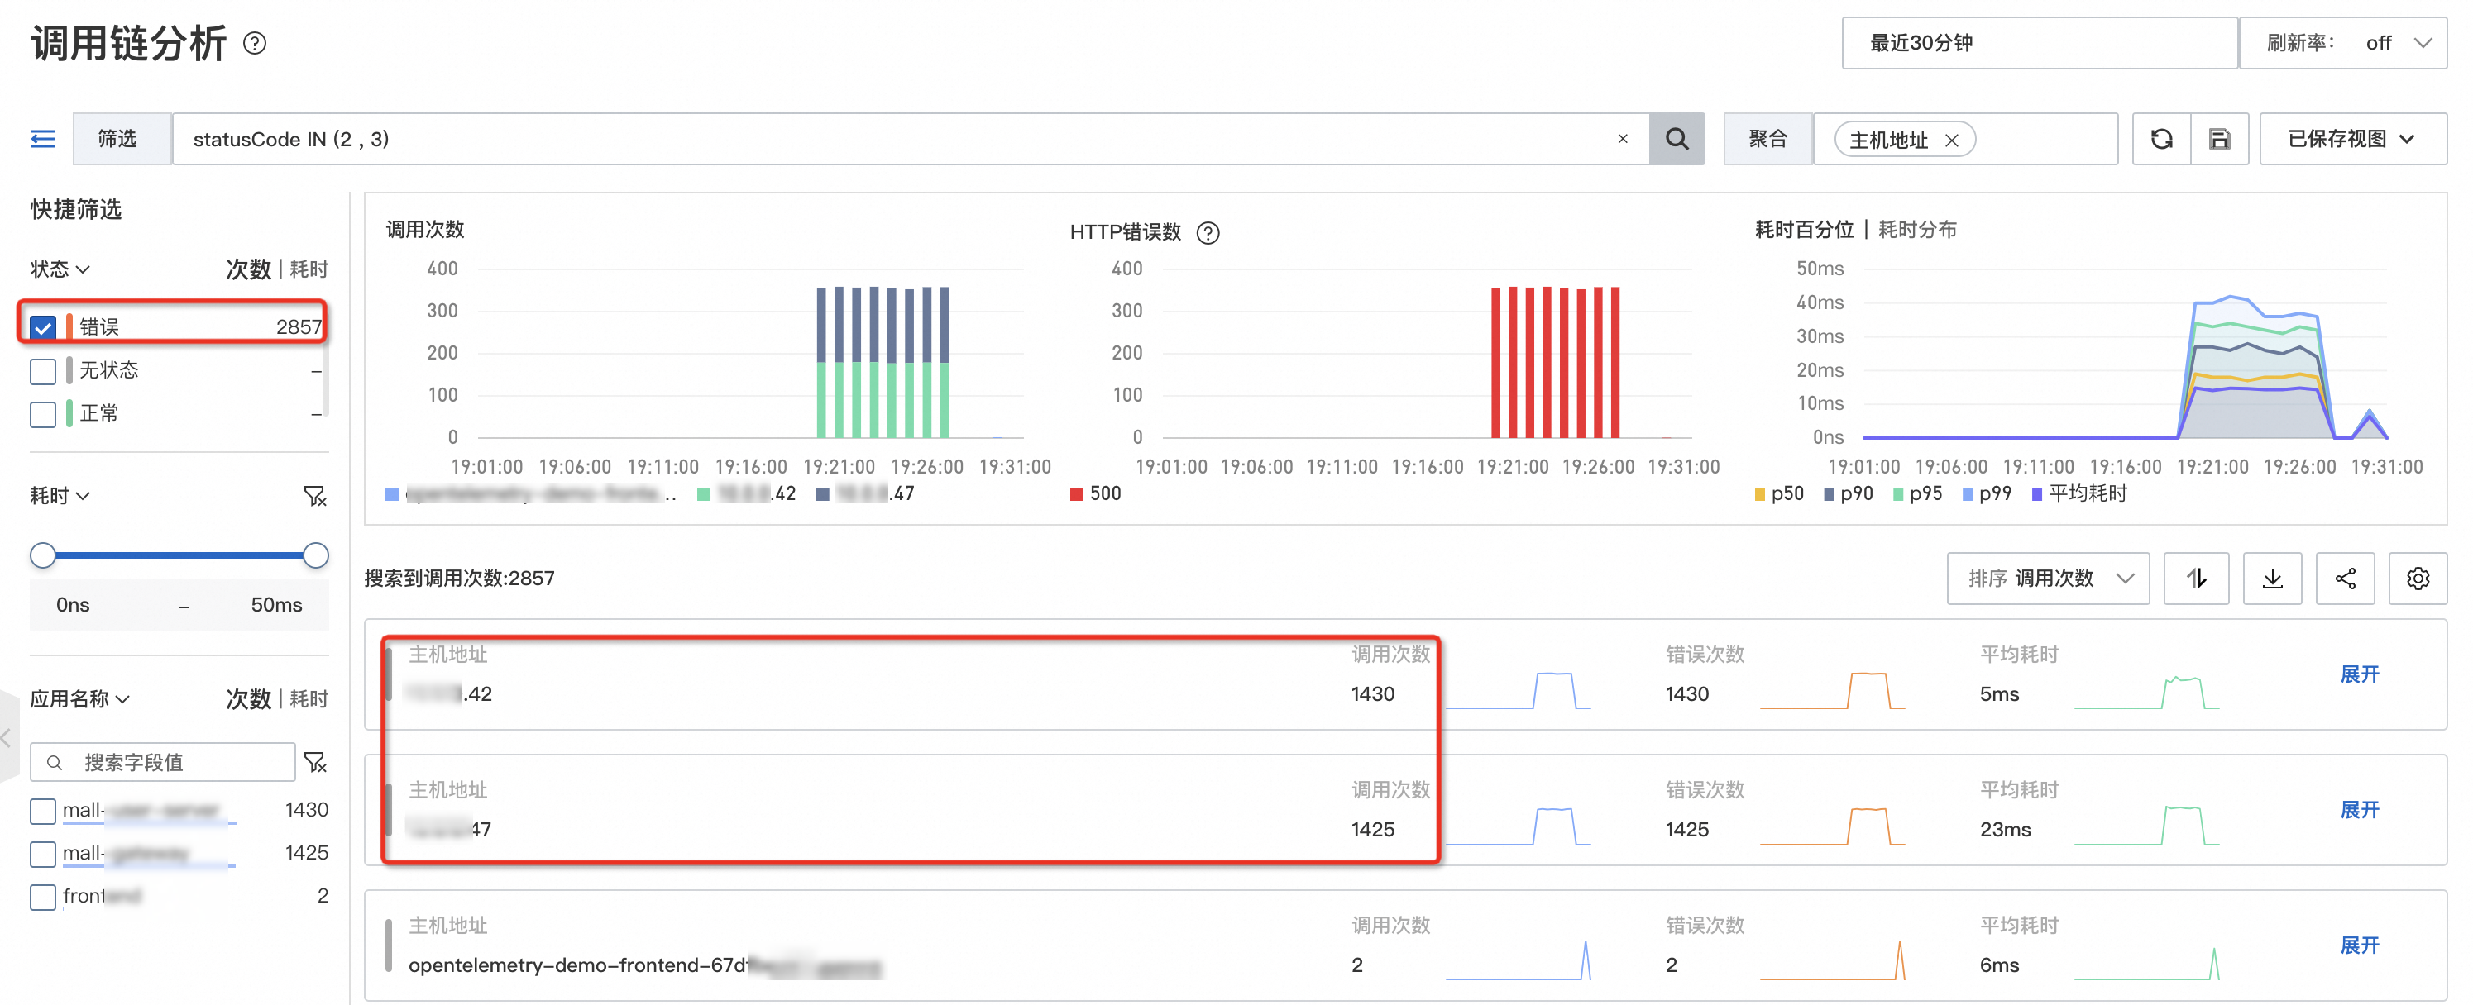Click the right duration slider handle

pos(316,555)
